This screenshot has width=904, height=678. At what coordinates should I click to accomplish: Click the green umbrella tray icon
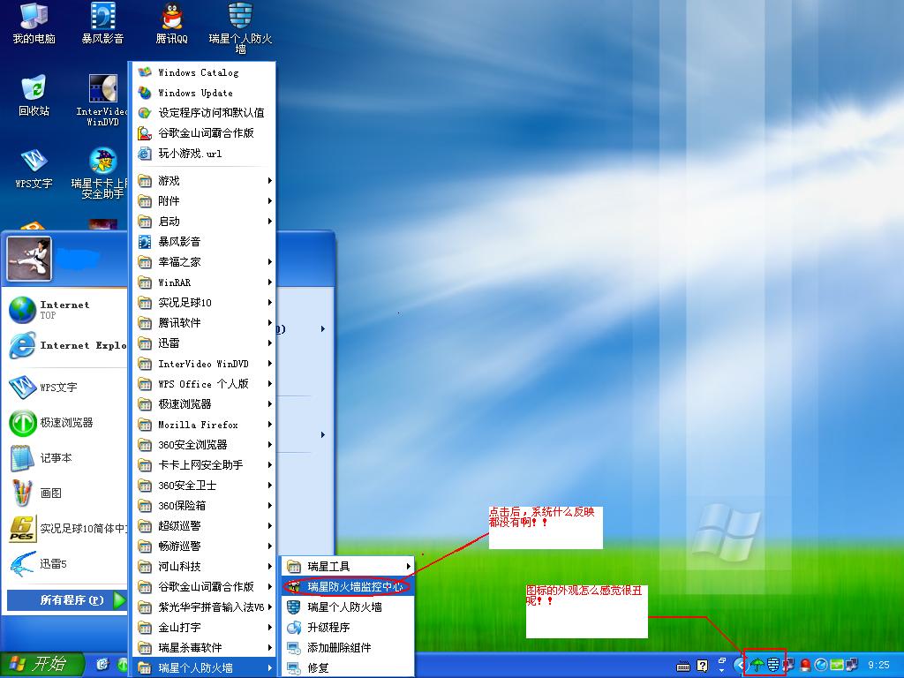click(757, 666)
